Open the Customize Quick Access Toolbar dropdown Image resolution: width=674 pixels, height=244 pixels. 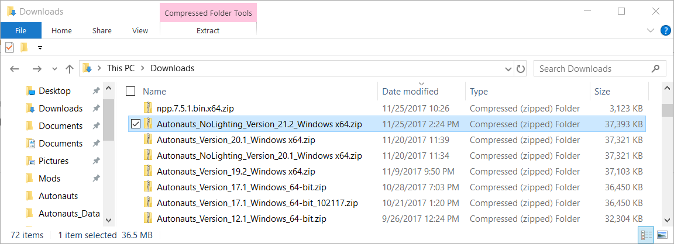click(x=40, y=48)
